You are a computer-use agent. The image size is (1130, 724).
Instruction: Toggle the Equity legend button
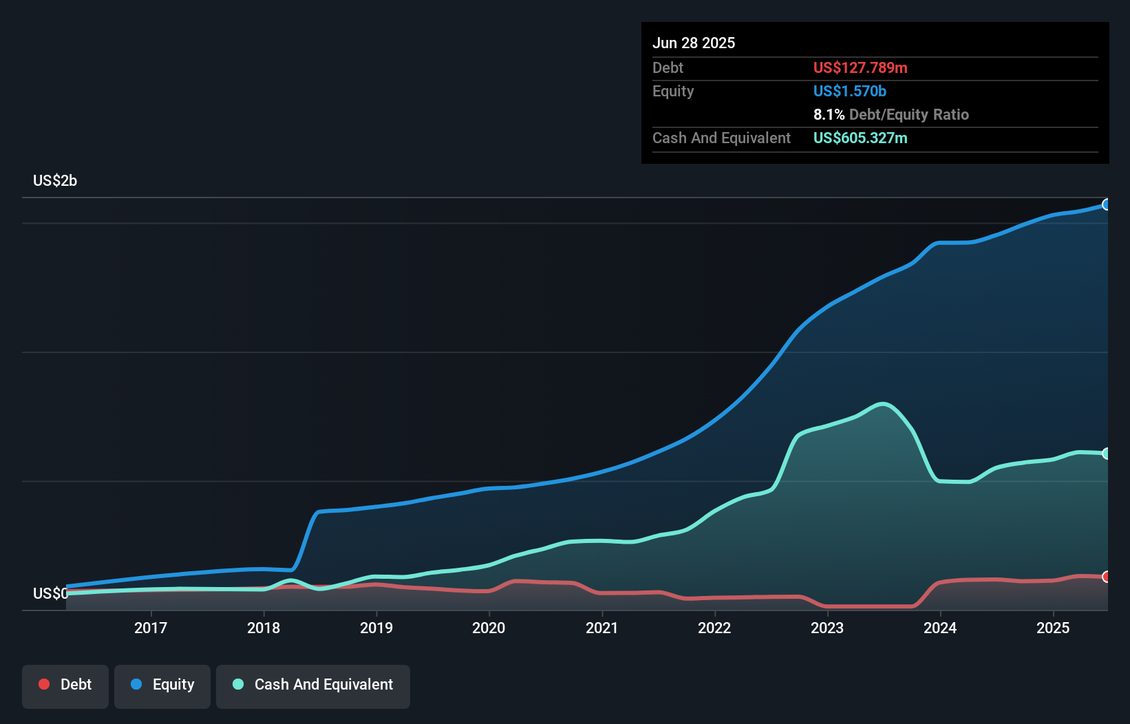[162, 686]
